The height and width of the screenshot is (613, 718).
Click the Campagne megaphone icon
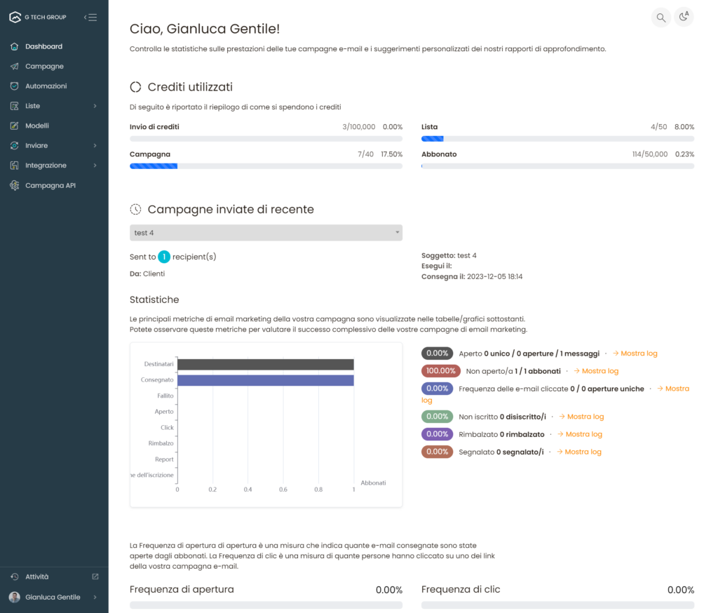[13, 66]
